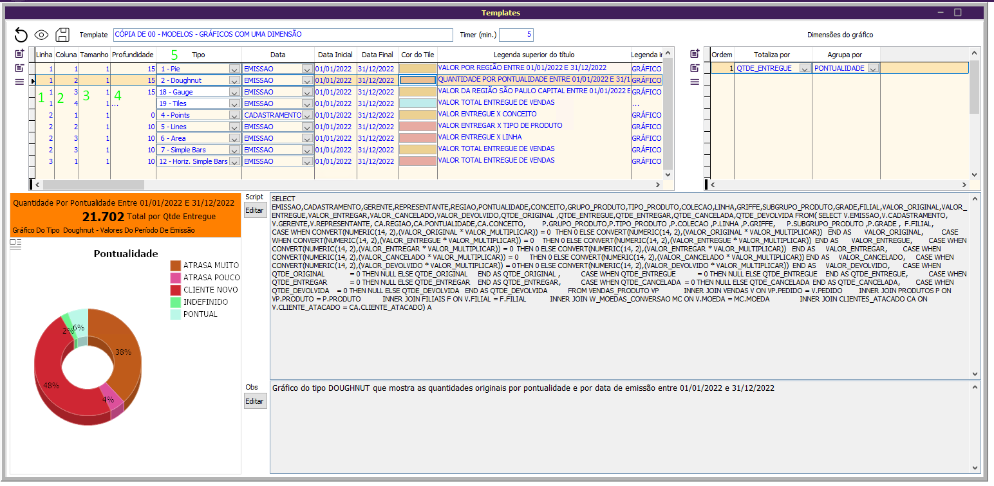Image resolution: width=994 pixels, height=486 pixels.
Task: Click the 48% slice of the doughnut chart
Action: point(50,385)
